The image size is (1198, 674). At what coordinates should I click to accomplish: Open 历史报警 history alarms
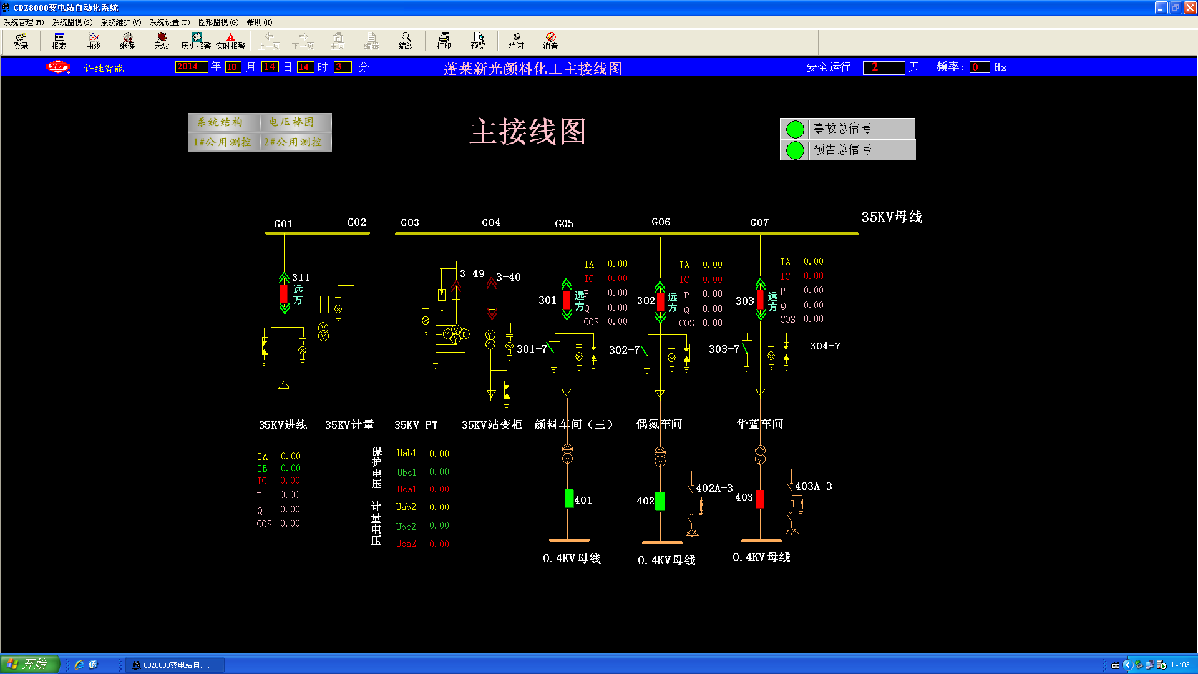pos(196,41)
